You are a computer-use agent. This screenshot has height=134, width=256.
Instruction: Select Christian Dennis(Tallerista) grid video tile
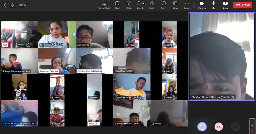(x=94, y=61)
